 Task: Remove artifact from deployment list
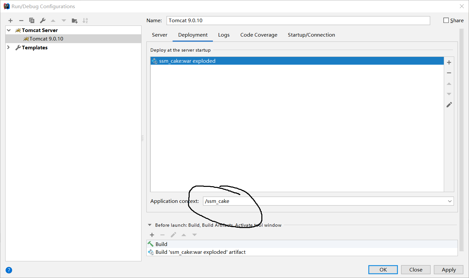tap(449, 73)
